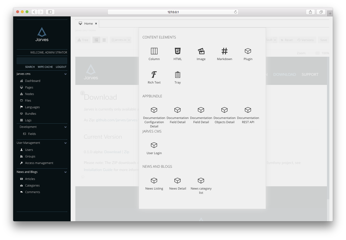This screenshot has height=240, width=346.
Task: Click LOGOUT in the sidebar
Action: click(x=61, y=67)
